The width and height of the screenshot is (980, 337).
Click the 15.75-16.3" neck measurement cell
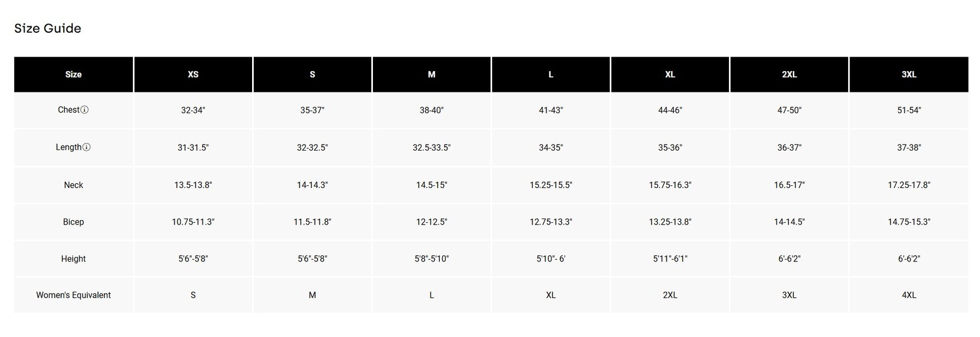point(670,185)
